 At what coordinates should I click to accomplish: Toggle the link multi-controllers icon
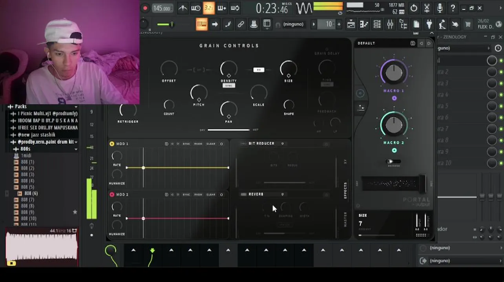tap(241, 24)
